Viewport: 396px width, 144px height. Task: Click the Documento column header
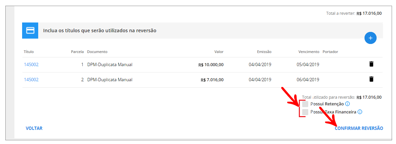(97, 52)
